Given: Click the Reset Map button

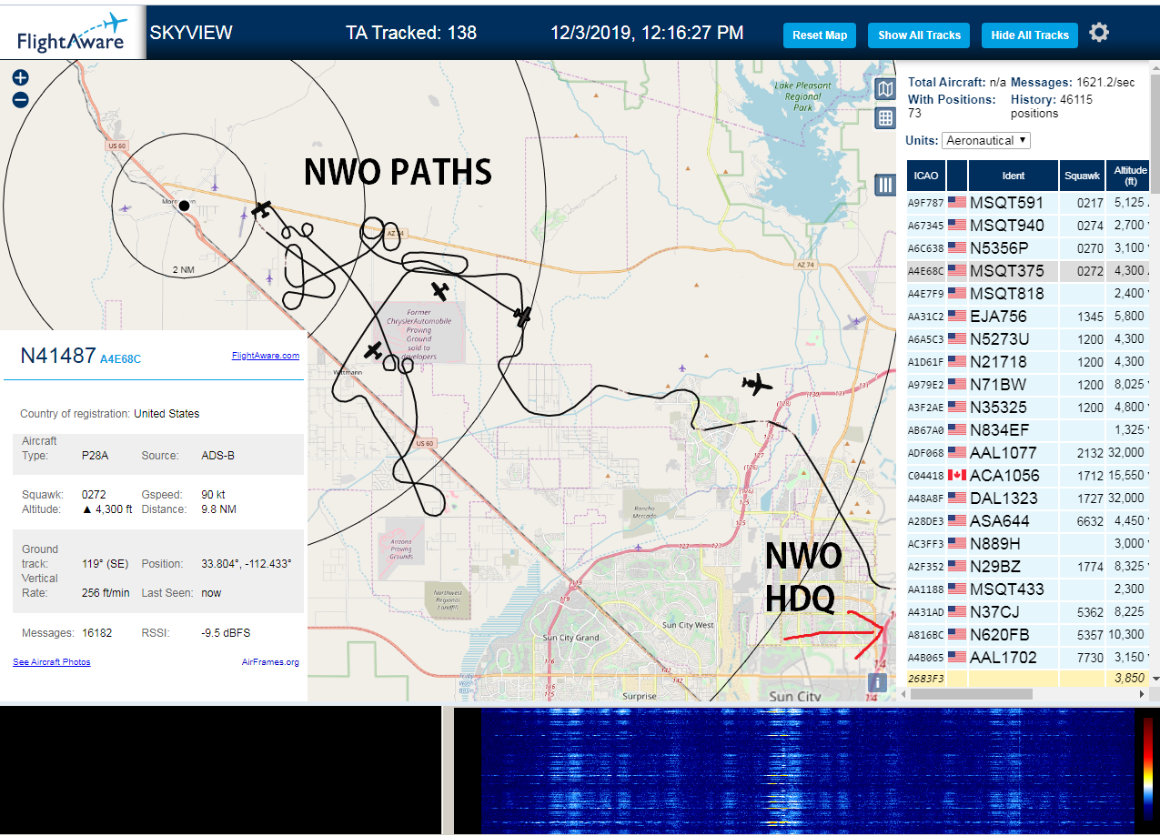Looking at the screenshot, I should [820, 35].
